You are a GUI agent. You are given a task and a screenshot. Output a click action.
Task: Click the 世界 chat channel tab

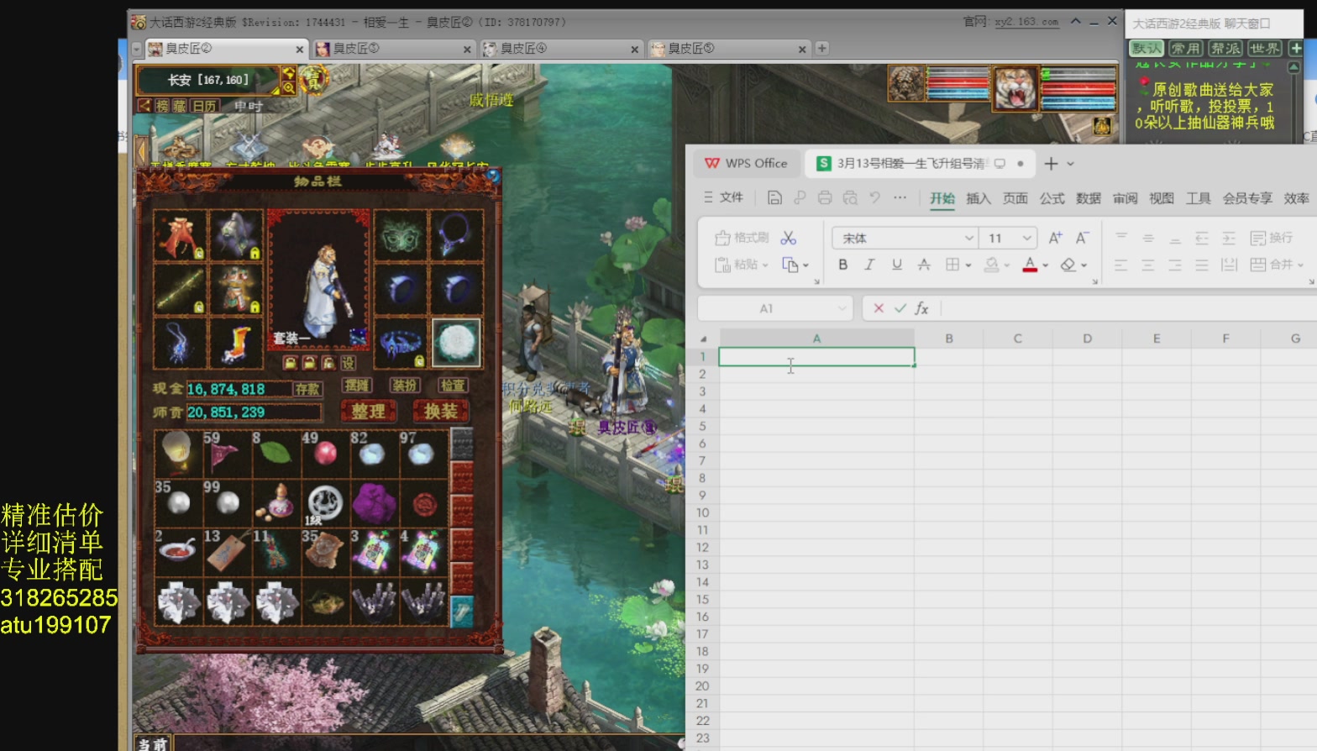[1265, 49]
